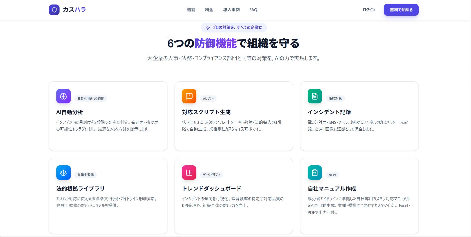The width and height of the screenshot is (471, 237).
Task: Click the カスハラ brand name text
Action: [74, 10]
